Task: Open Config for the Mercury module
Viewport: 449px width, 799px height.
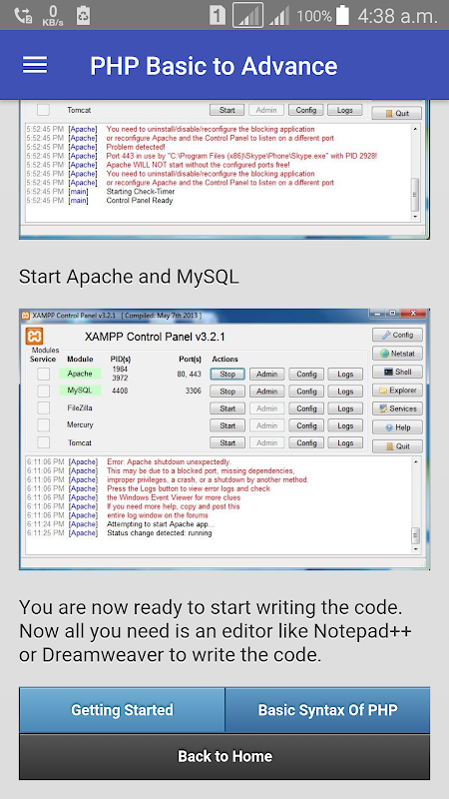Action: (306, 425)
